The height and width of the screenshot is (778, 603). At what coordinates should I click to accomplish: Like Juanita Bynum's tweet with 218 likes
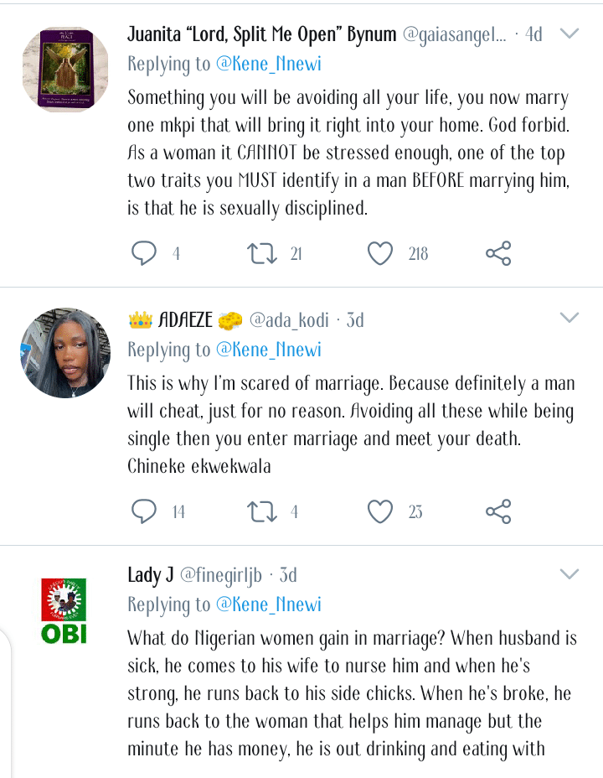381,253
